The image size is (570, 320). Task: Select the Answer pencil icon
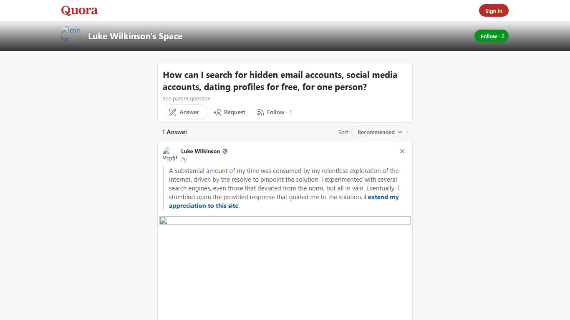coord(172,112)
